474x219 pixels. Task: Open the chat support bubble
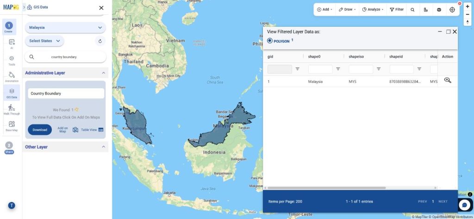(464, 205)
